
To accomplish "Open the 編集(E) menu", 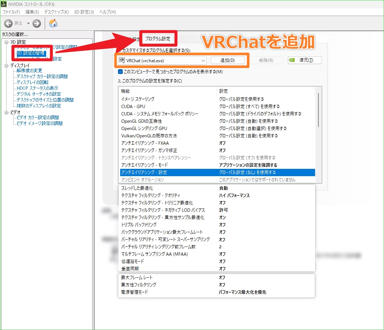I will [32, 12].
